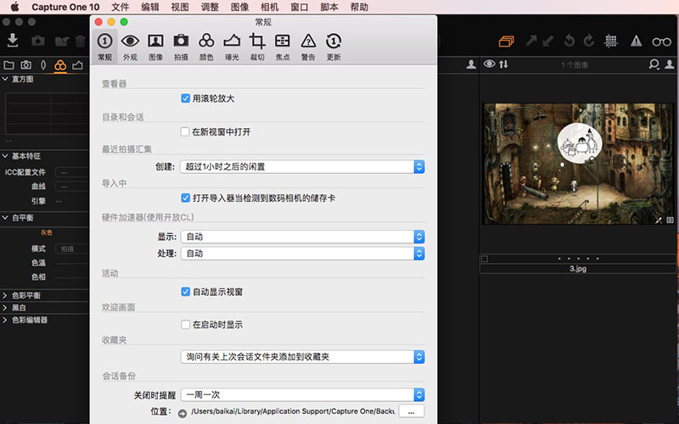Click the redo rotate-right icon
The height and width of the screenshot is (424, 679).
point(588,41)
